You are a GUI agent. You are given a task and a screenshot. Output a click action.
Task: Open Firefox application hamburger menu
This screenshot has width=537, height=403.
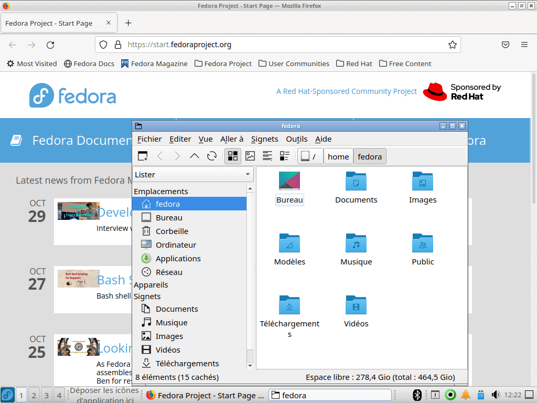click(524, 45)
